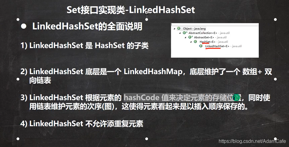The width and height of the screenshot is (289, 147).
Task: Click the slide title Set接口实现类-LinkedHashSet
Action: point(131,9)
